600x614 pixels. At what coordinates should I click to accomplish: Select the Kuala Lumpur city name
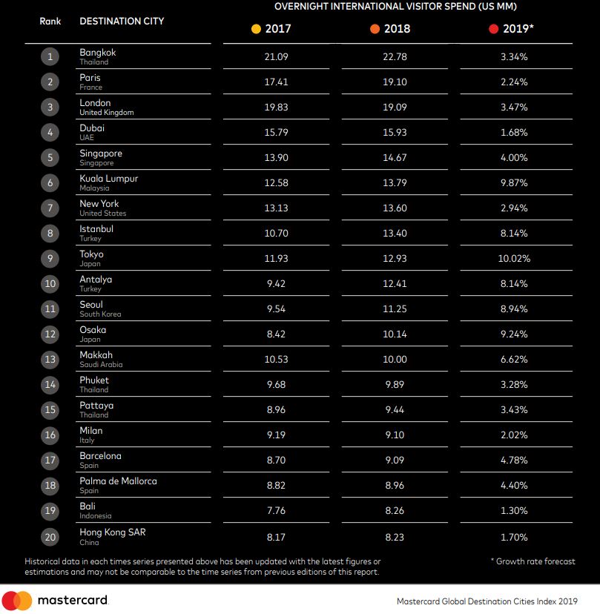(x=108, y=179)
